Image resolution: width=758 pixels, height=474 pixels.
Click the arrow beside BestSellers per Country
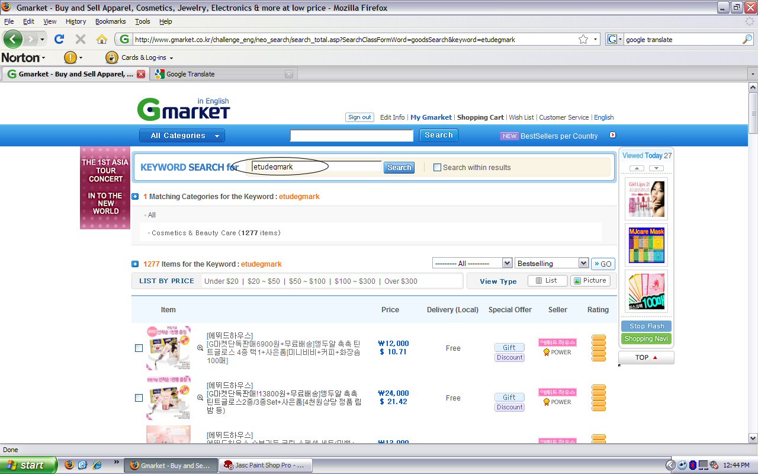(x=612, y=135)
